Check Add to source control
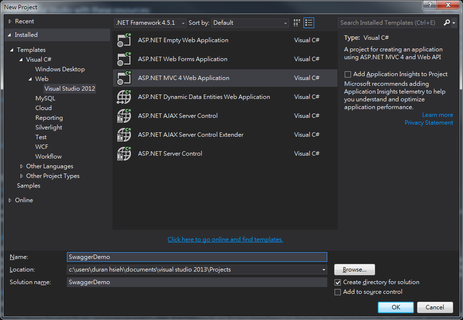This screenshot has height=320, width=463. pos(338,292)
